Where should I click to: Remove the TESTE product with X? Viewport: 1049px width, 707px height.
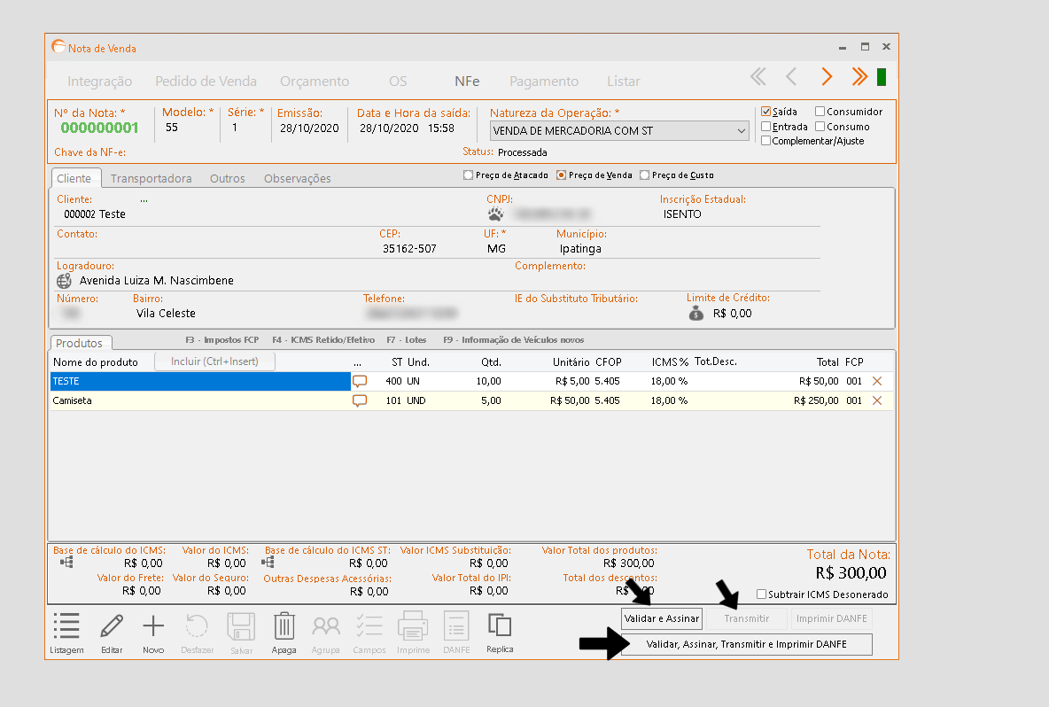[x=877, y=381]
